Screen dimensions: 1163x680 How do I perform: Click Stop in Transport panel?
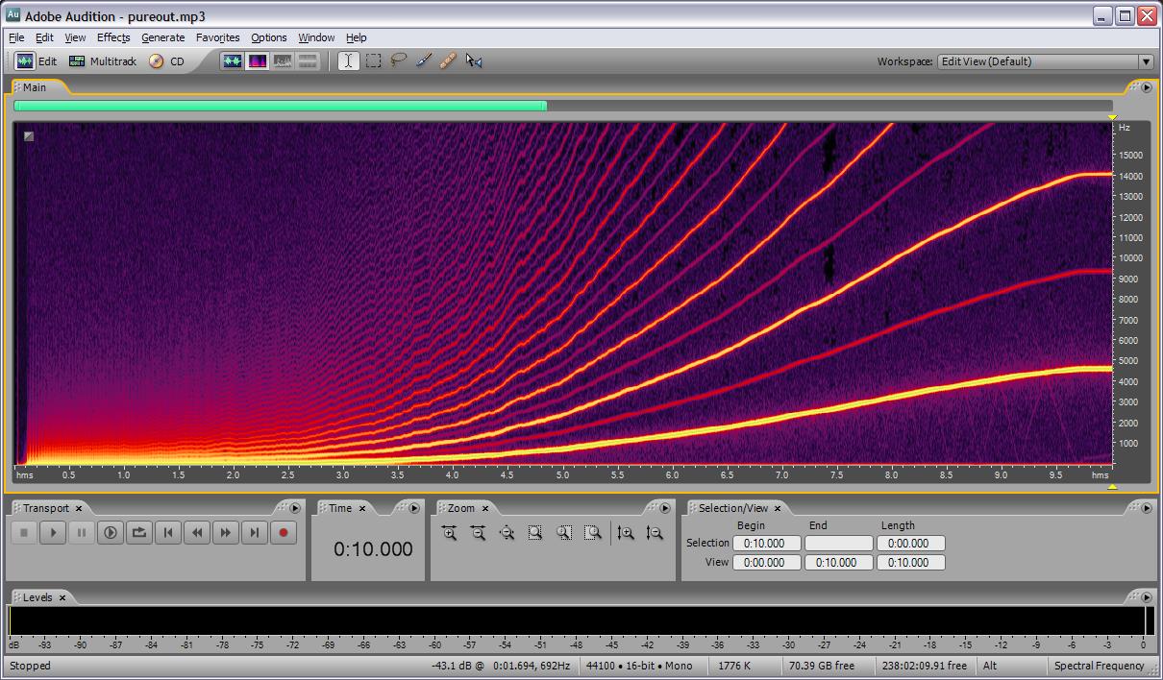point(24,532)
